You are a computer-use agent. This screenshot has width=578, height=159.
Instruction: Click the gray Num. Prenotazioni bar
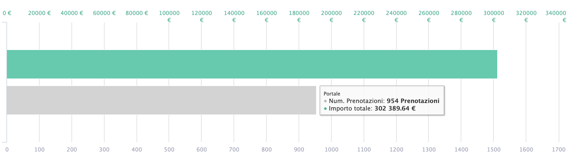tap(161, 100)
